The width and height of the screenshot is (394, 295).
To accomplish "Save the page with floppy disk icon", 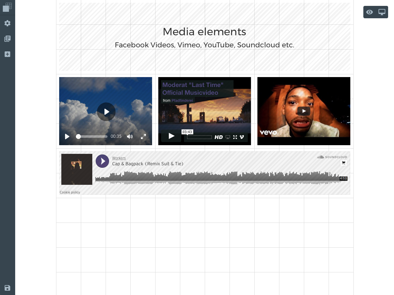I will [x=7, y=288].
